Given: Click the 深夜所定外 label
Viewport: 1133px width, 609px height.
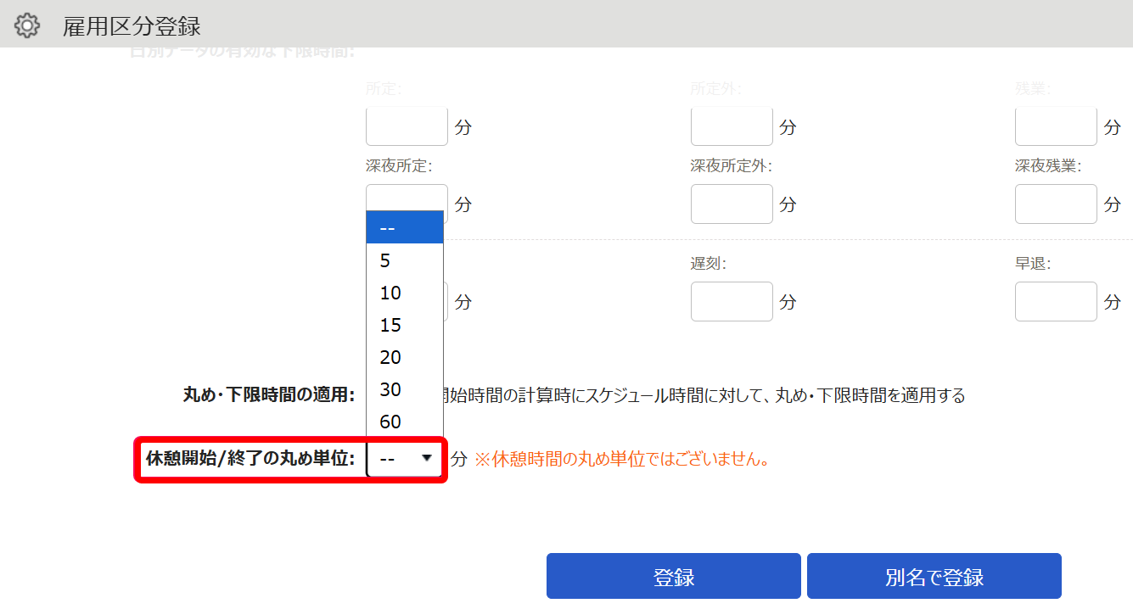Looking at the screenshot, I should (x=731, y=166).
